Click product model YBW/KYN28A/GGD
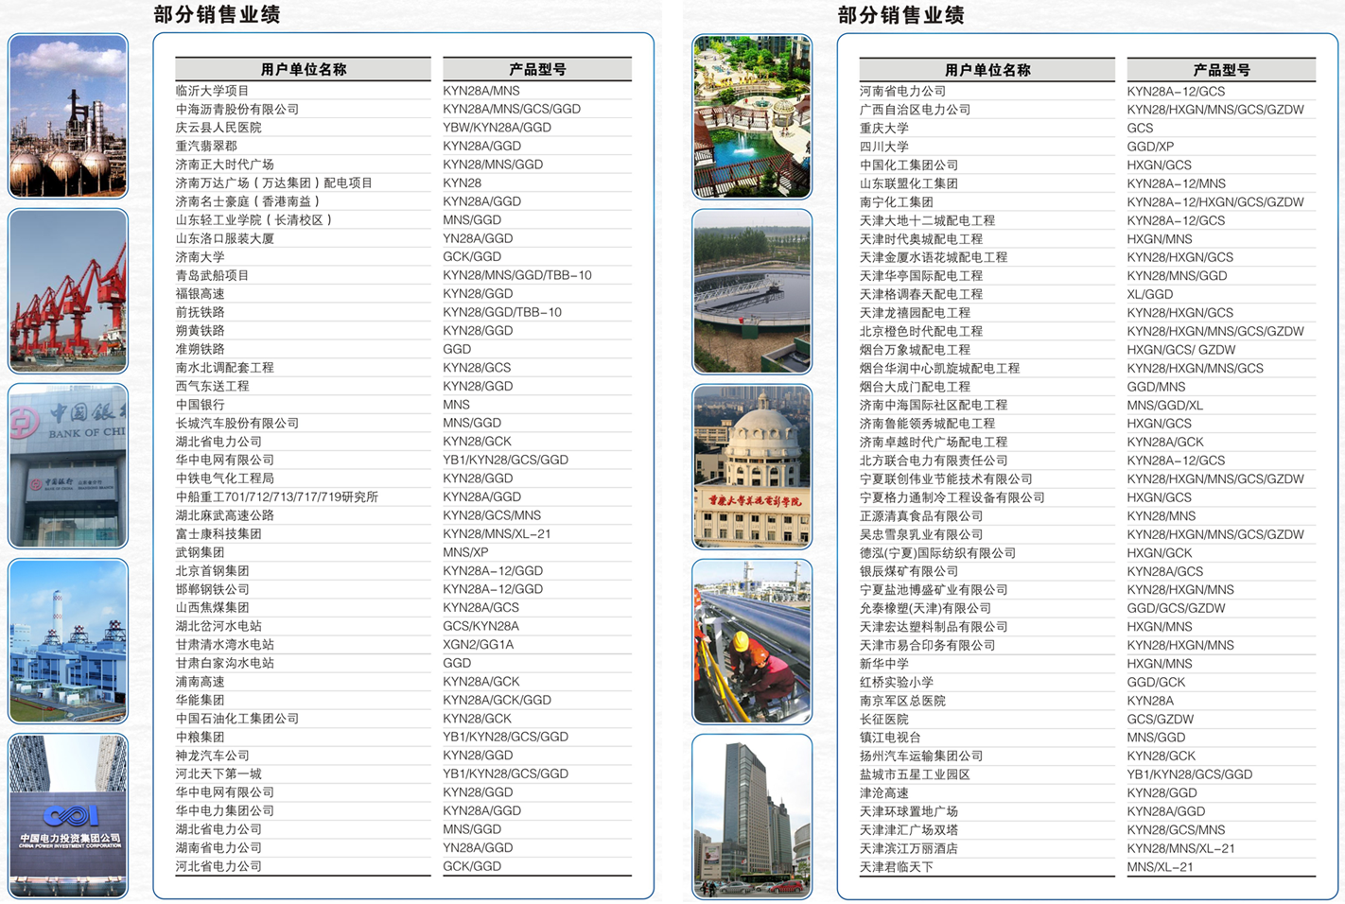Screen dimensions: 1345x904 (497, 128)
